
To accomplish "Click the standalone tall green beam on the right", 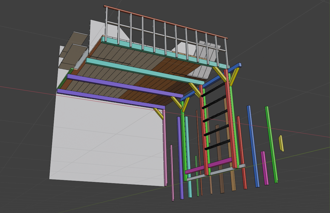I will 271,145.
